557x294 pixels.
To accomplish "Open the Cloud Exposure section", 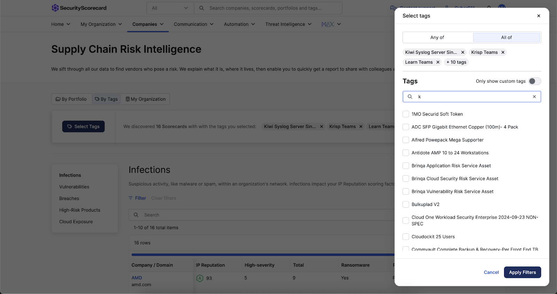I will click(76, 222).
